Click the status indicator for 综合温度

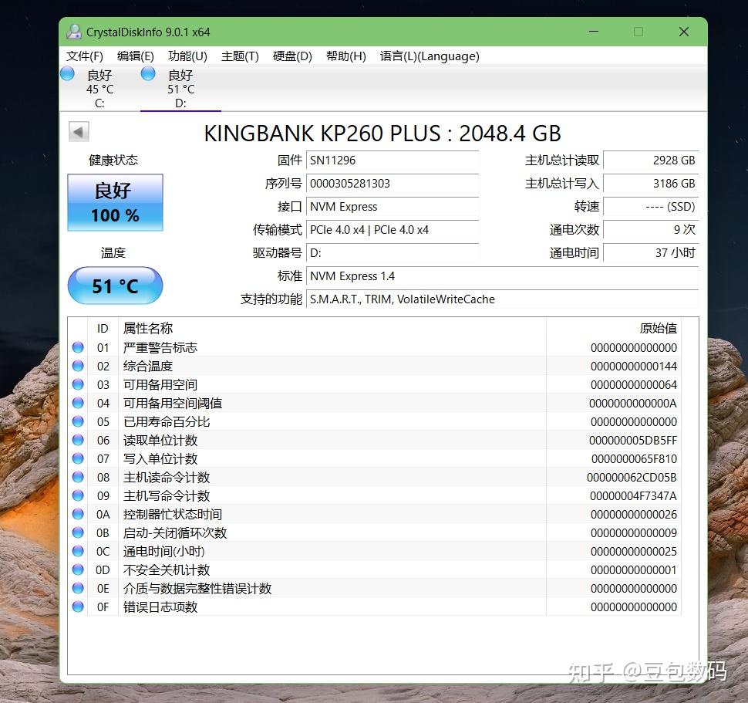77,366
